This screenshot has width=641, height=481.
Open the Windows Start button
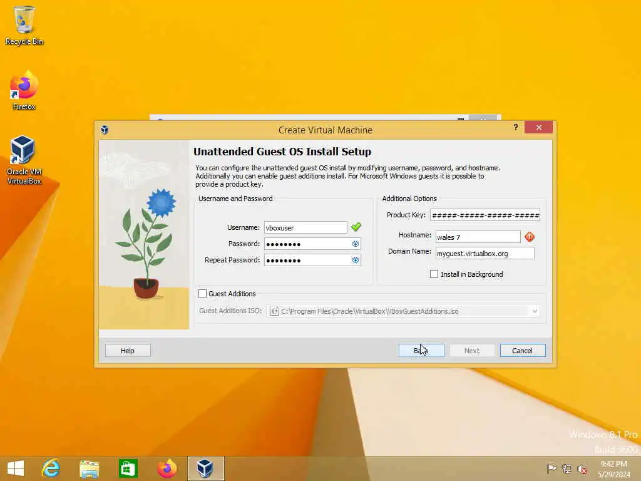click(16, 468)
